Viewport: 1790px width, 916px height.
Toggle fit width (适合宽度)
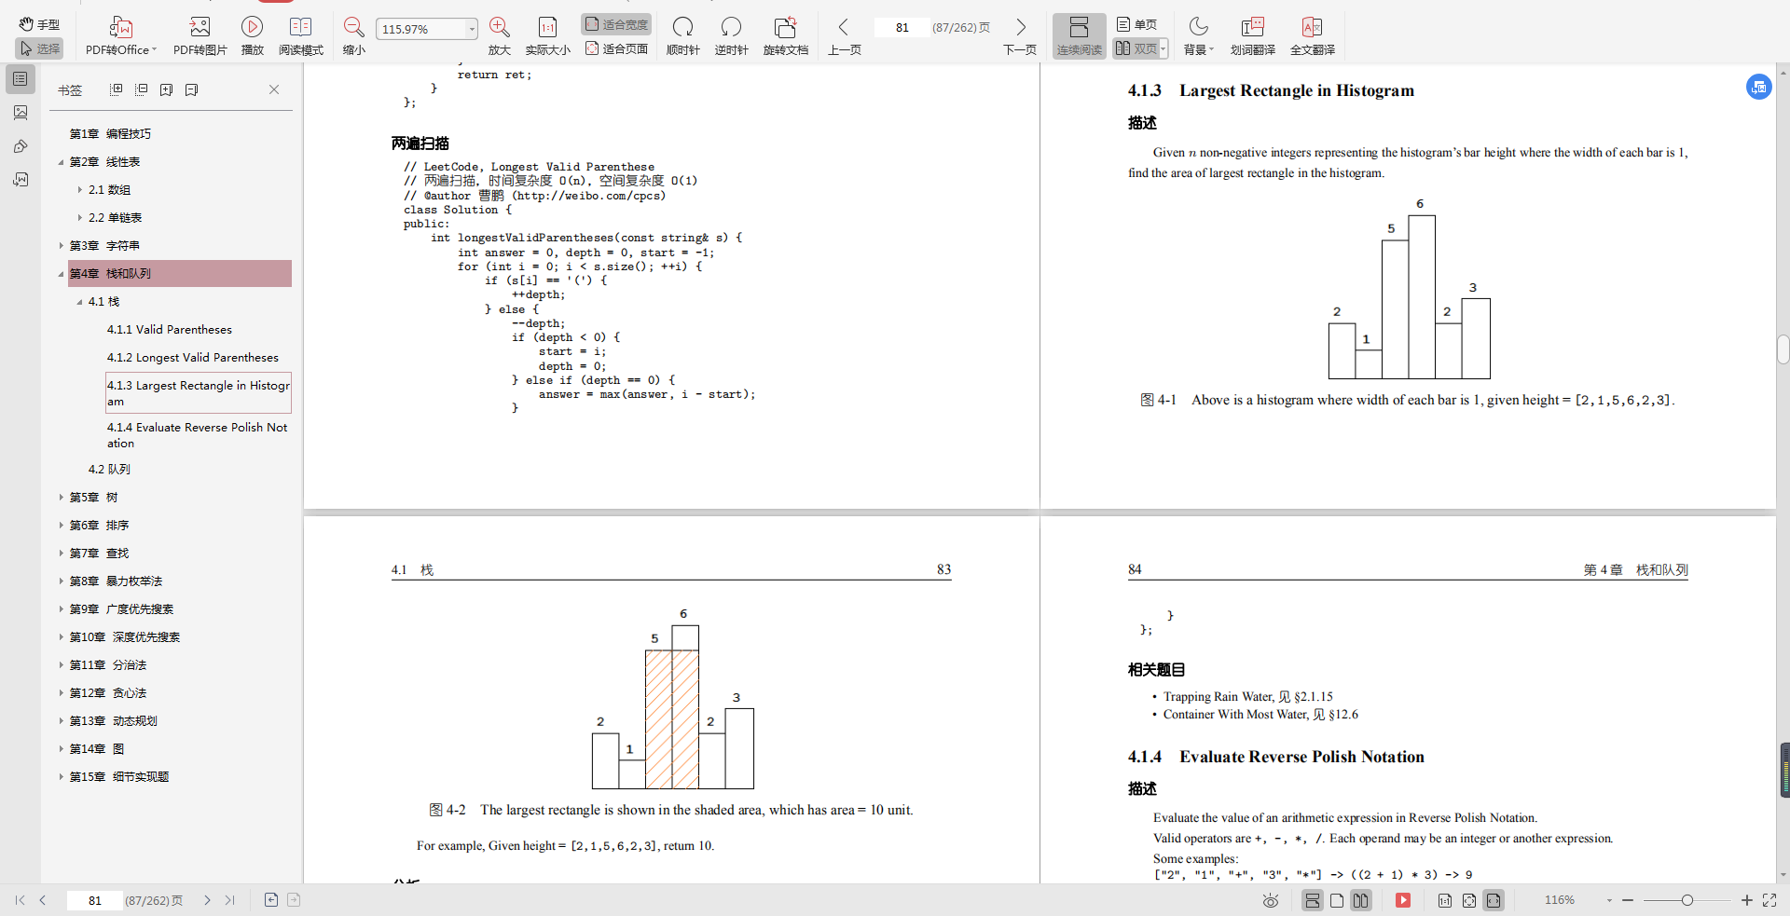pyautogui.click(x=616, y=24)
